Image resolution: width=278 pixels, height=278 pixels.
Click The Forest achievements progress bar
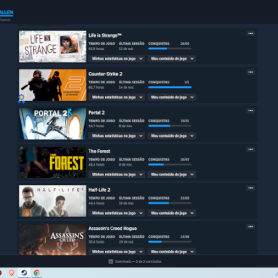point(170,165)
